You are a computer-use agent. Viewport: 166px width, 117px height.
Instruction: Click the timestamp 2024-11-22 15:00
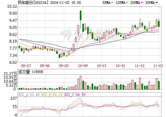pyautogui.click(x=65, y=3)
